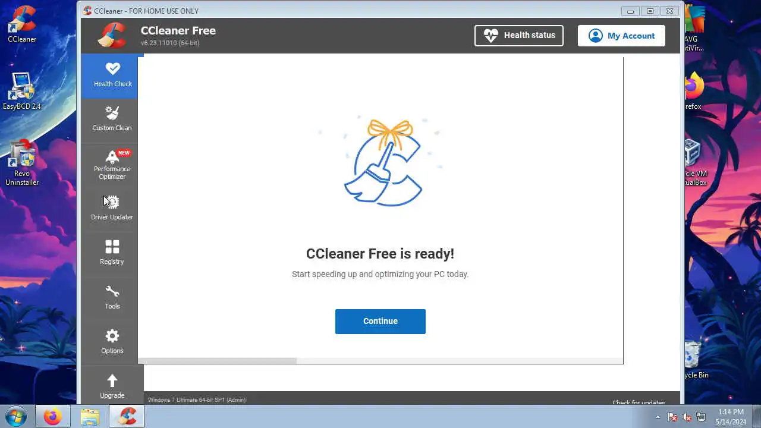Select the Oracle VM VirtualBox desktop icon
The height and width of the screenshot is (428, 761).
pyautogui.click(x=694, y=163)
